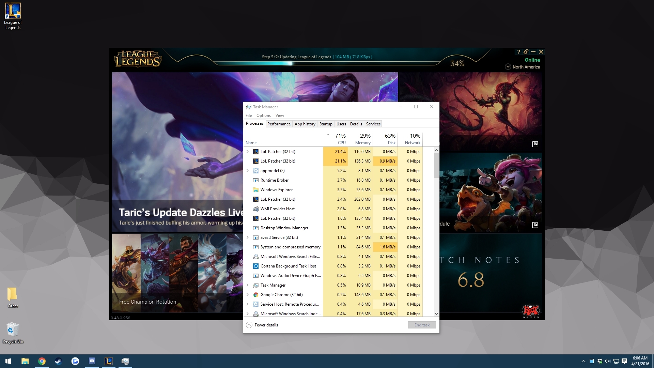This screenshot has height=368, width=654.
Task: Click the Google Chrome process icon
Action: [256, 295]
